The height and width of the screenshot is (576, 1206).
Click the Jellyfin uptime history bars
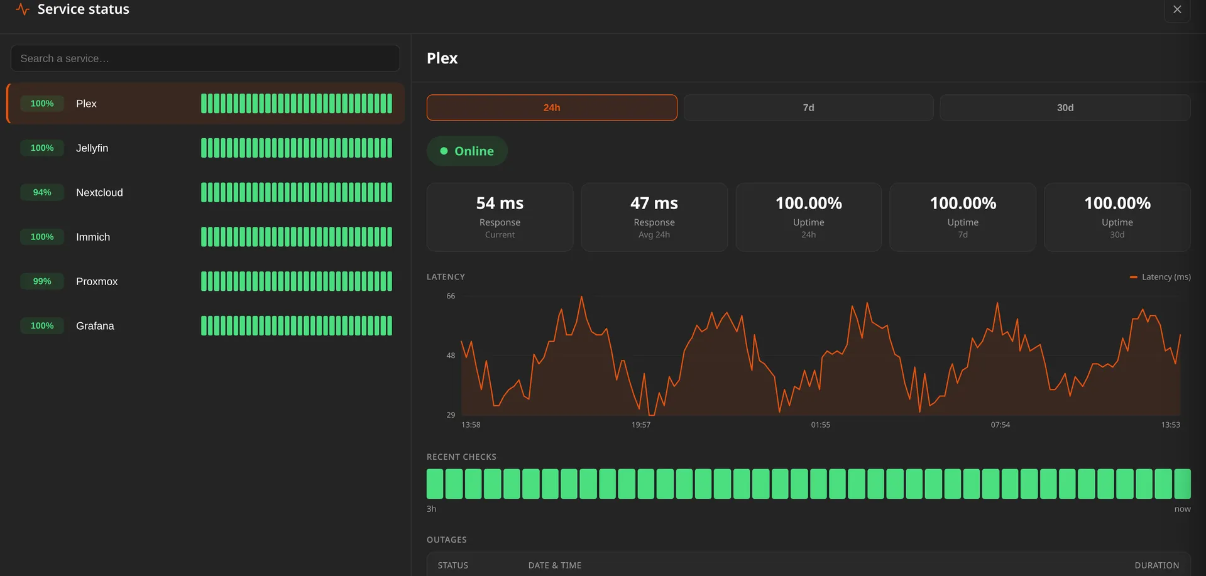297,148
